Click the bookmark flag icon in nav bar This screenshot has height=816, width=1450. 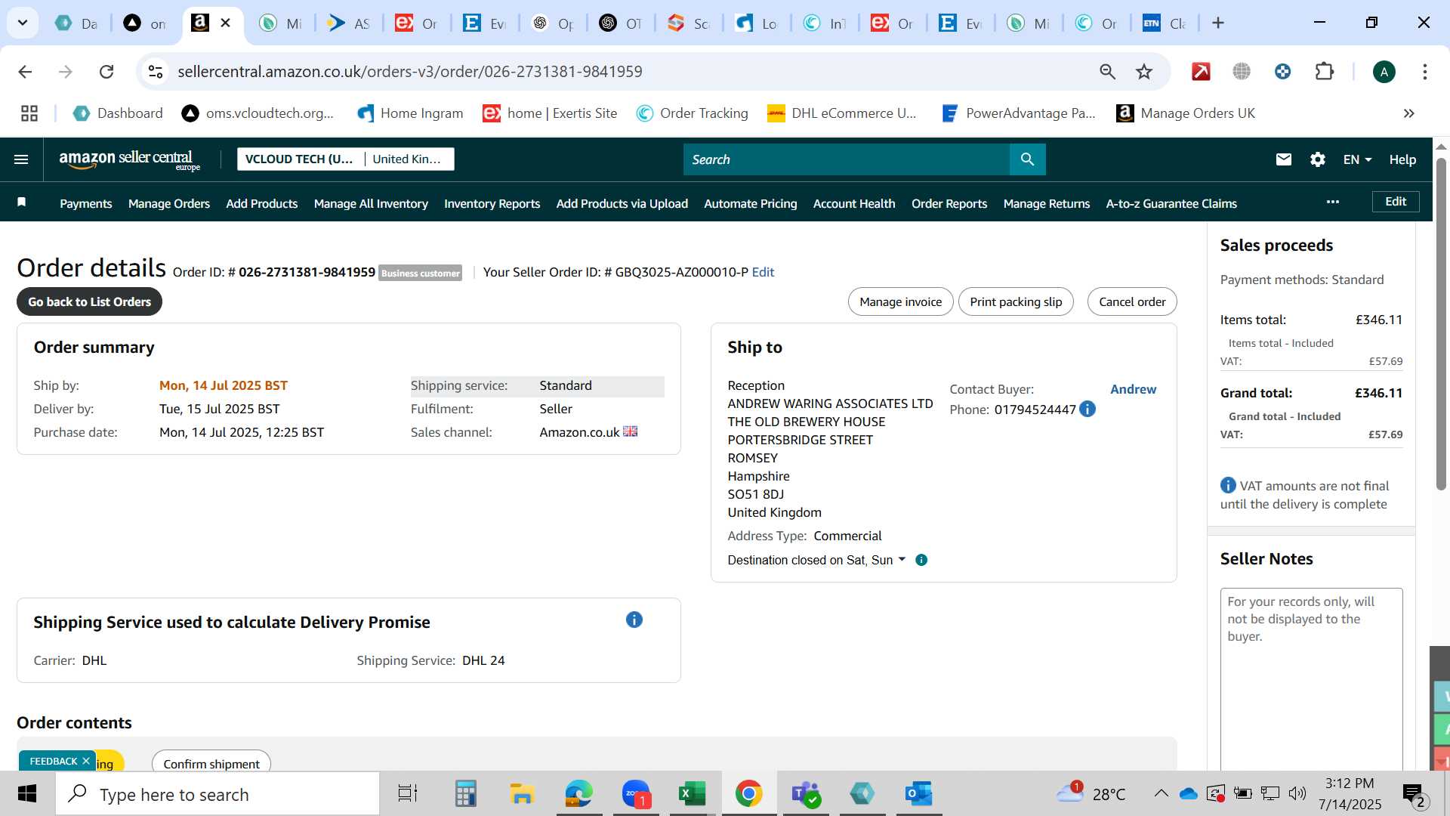(x=22, y=202)
